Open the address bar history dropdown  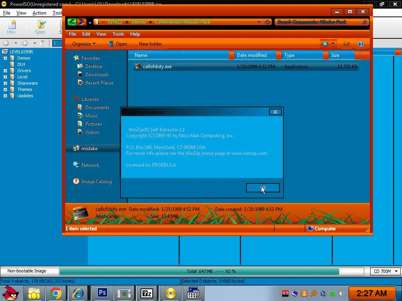[x=259, y=22]
